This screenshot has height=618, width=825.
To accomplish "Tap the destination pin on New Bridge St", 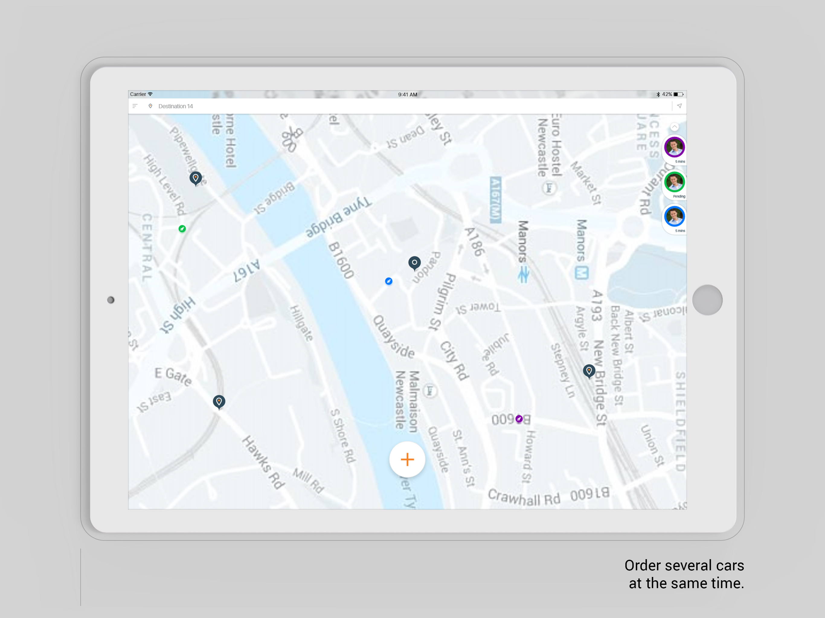I will 589,371.
